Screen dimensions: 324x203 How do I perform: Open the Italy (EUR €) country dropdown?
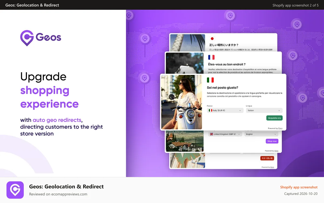click(225, 110)
